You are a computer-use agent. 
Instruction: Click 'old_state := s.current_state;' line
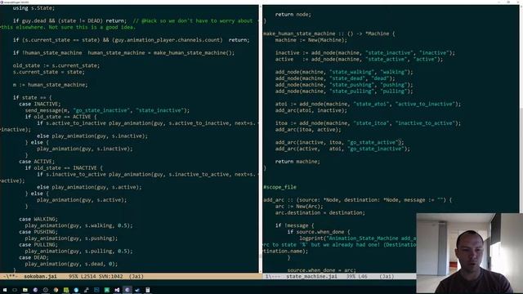click(x=56, y=65)
